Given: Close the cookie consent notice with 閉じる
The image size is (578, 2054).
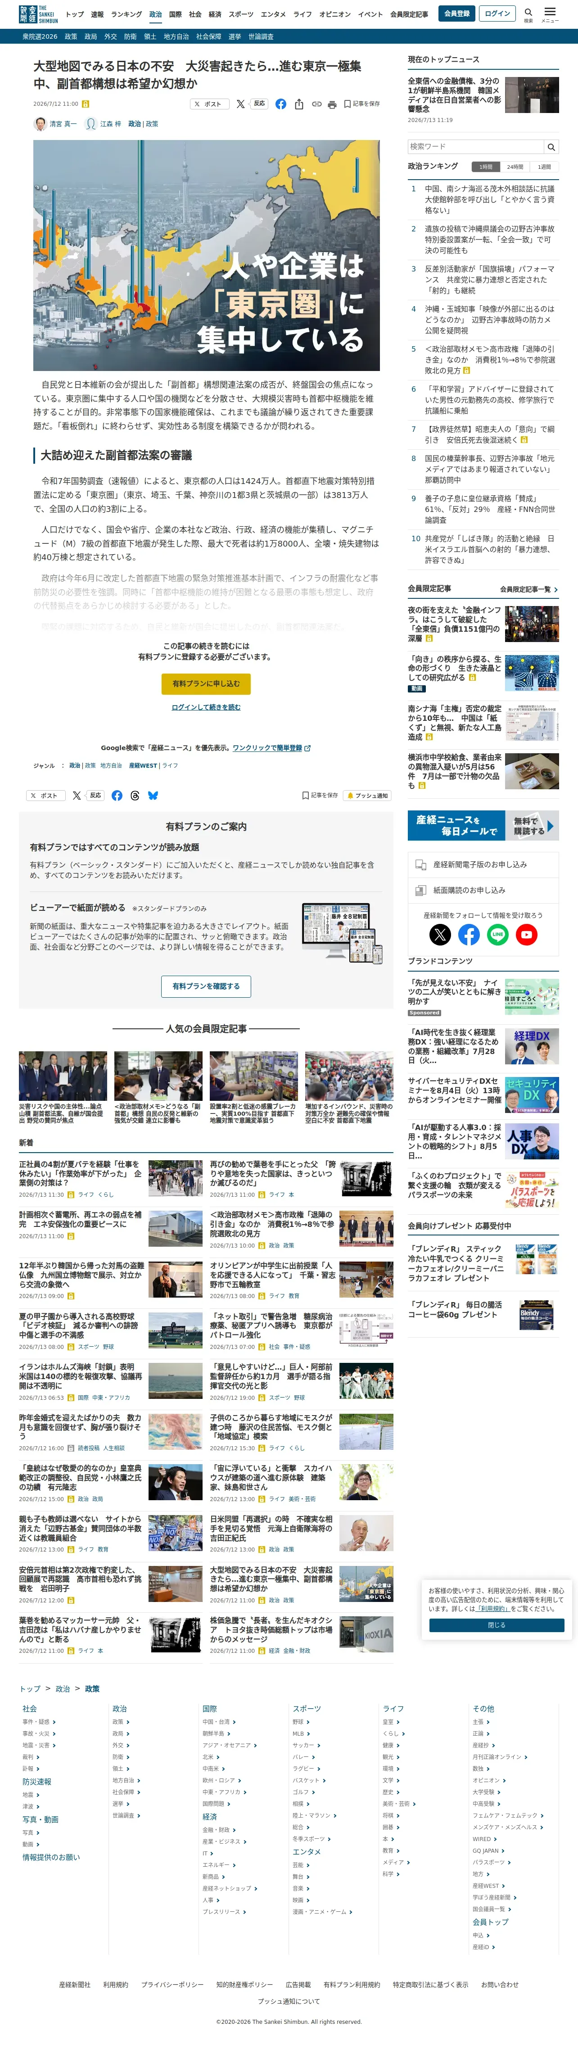Looking at the screenshot, I should pyautogui.click(x=496, y=1624).
